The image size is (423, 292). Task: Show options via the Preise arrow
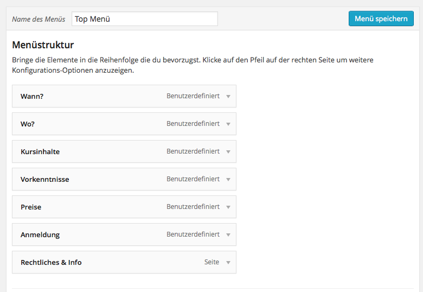(228, 207)
